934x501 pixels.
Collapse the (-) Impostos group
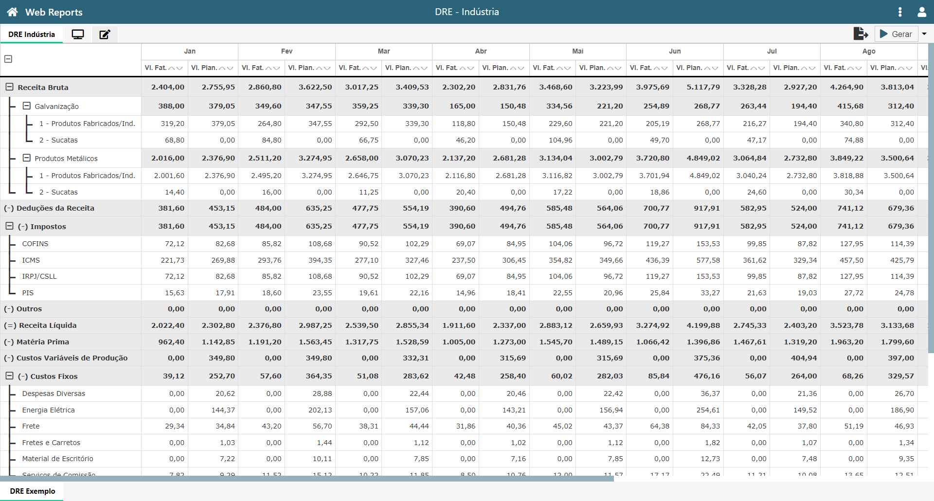pos(9,226)
